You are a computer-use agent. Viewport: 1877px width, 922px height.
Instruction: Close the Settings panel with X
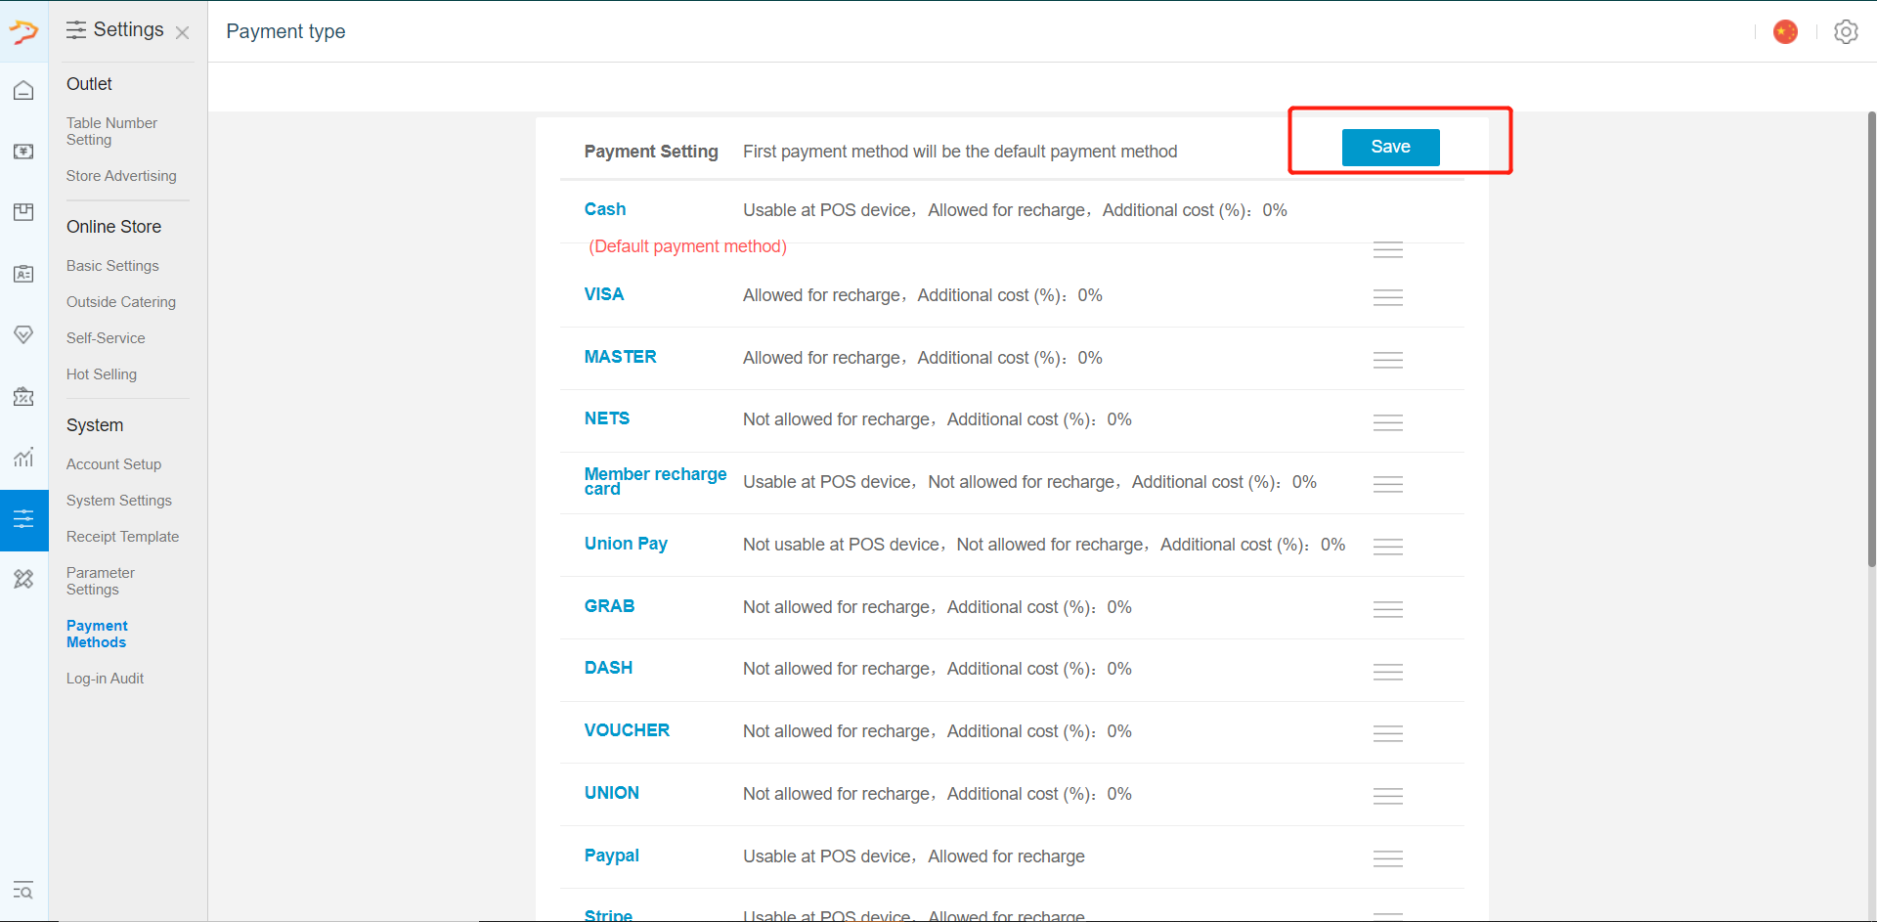click(x=182, y=32)
